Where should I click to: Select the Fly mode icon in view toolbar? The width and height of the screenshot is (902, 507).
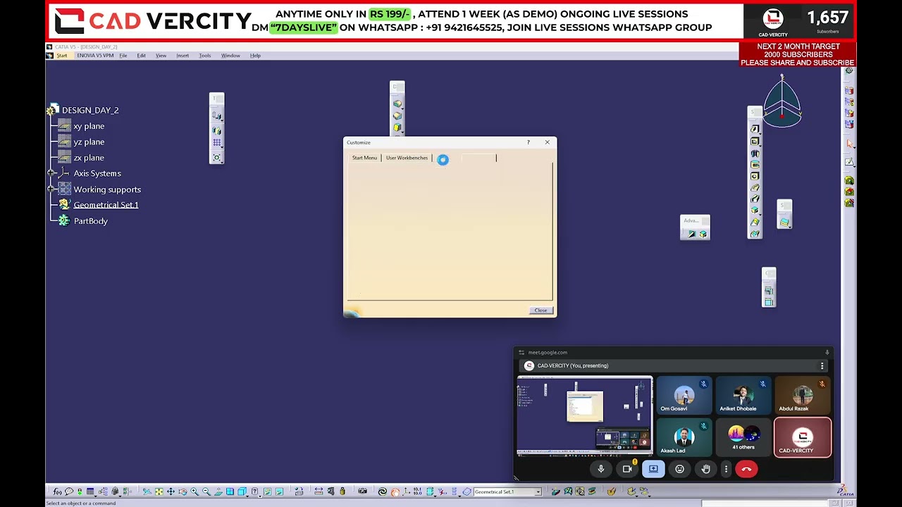pos(147,492)
